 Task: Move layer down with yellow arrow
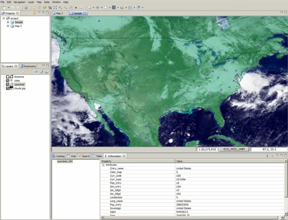tap(29, 72)
